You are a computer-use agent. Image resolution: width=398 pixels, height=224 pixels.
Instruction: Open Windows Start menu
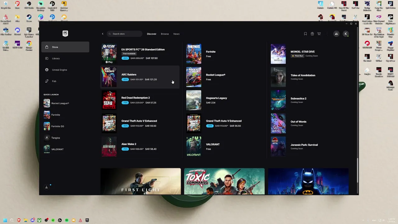click(5, 220)
